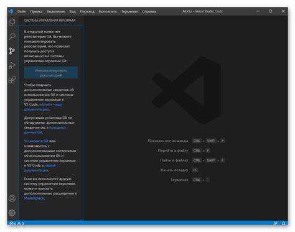The width and height of the screenshot is (295, 232).
Task: Click the VS Code logo in title bar
Action: [11, 11]
